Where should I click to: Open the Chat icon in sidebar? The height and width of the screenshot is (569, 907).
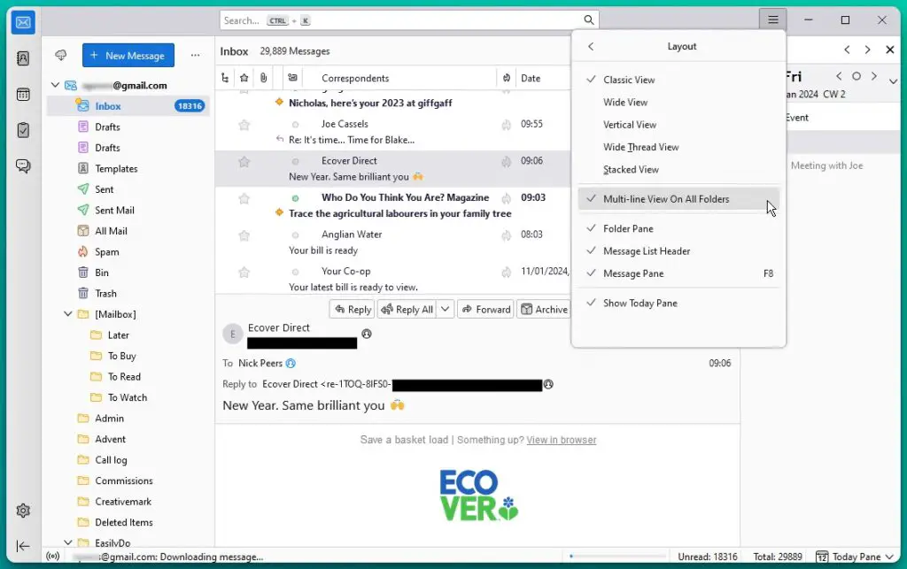tap(23, 166)
